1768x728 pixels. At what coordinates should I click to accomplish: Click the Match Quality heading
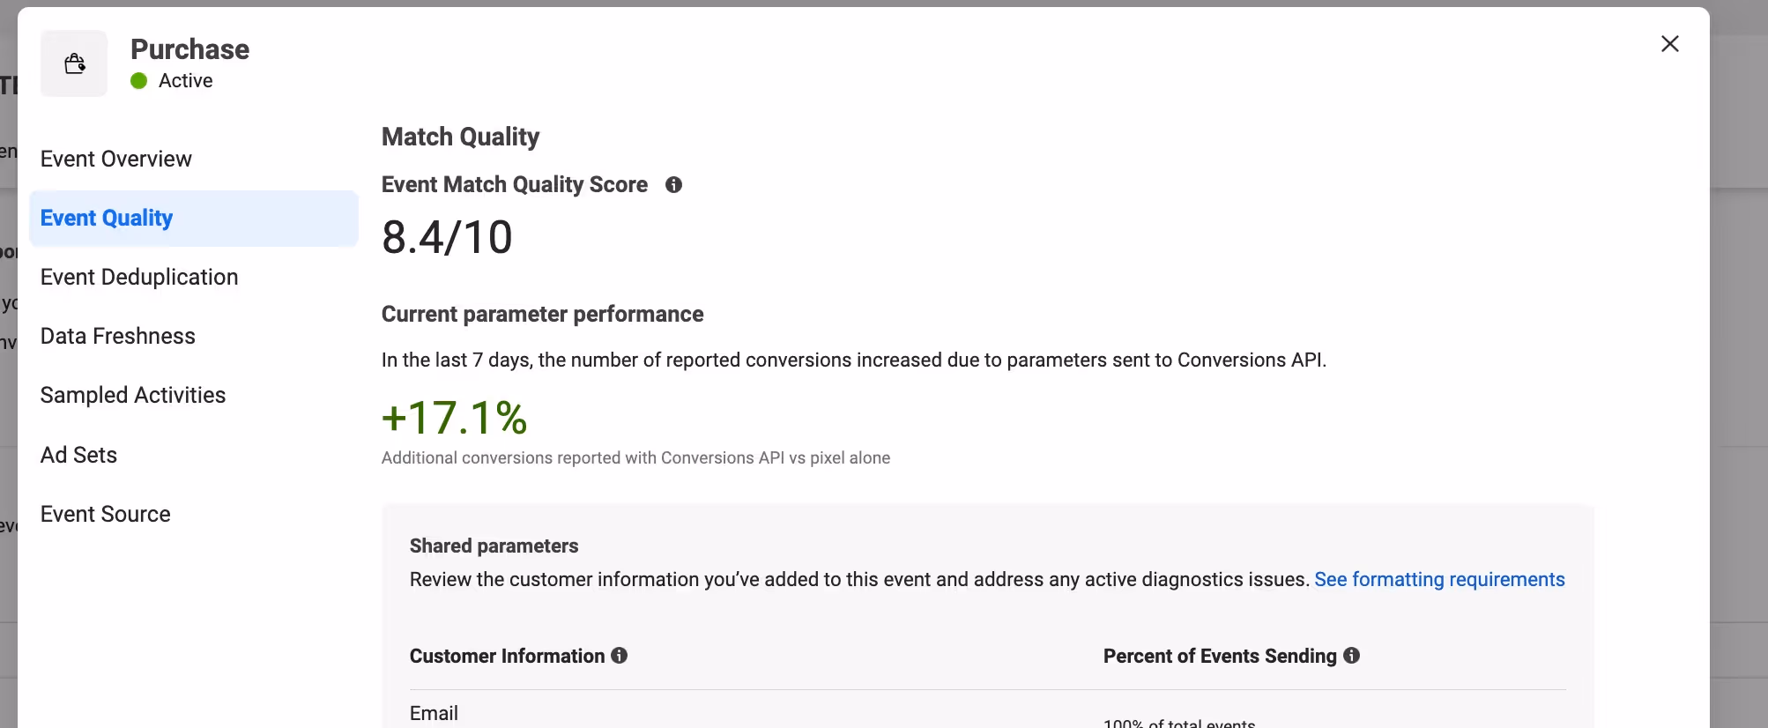point(460,137)
